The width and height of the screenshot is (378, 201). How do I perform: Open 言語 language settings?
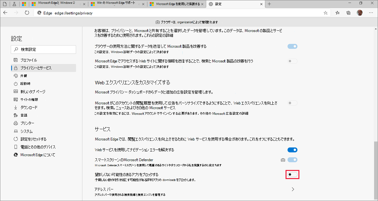point(43,115)
